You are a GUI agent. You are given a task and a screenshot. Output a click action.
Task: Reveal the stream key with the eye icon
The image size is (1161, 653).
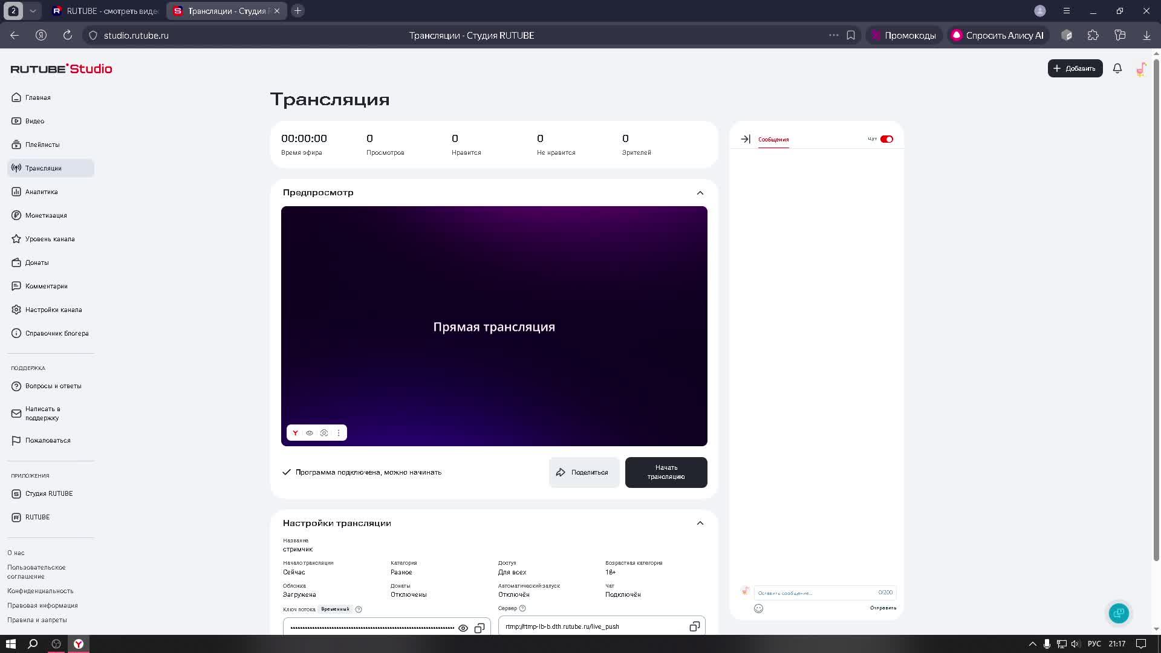[x=463, y=628]
